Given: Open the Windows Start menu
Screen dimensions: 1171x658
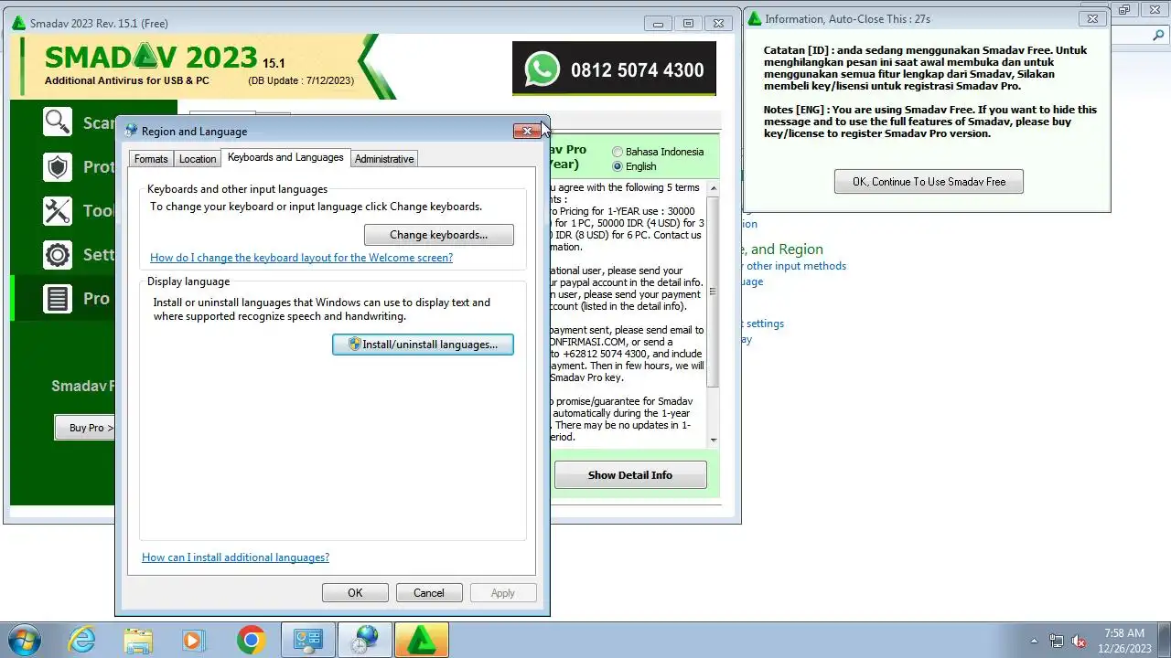Looking at the screenshot, I should [24, 640].
